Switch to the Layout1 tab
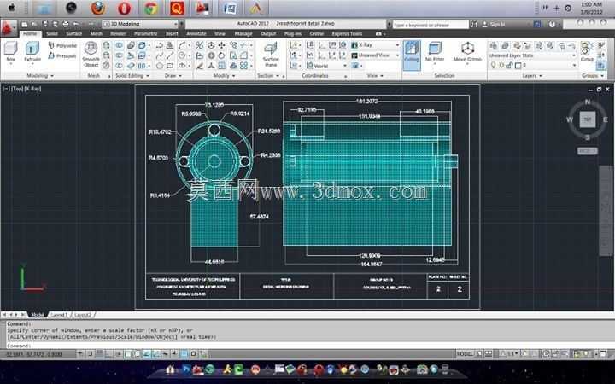The width and height of the screenshot is (615, 384). (x=59, y=315)
